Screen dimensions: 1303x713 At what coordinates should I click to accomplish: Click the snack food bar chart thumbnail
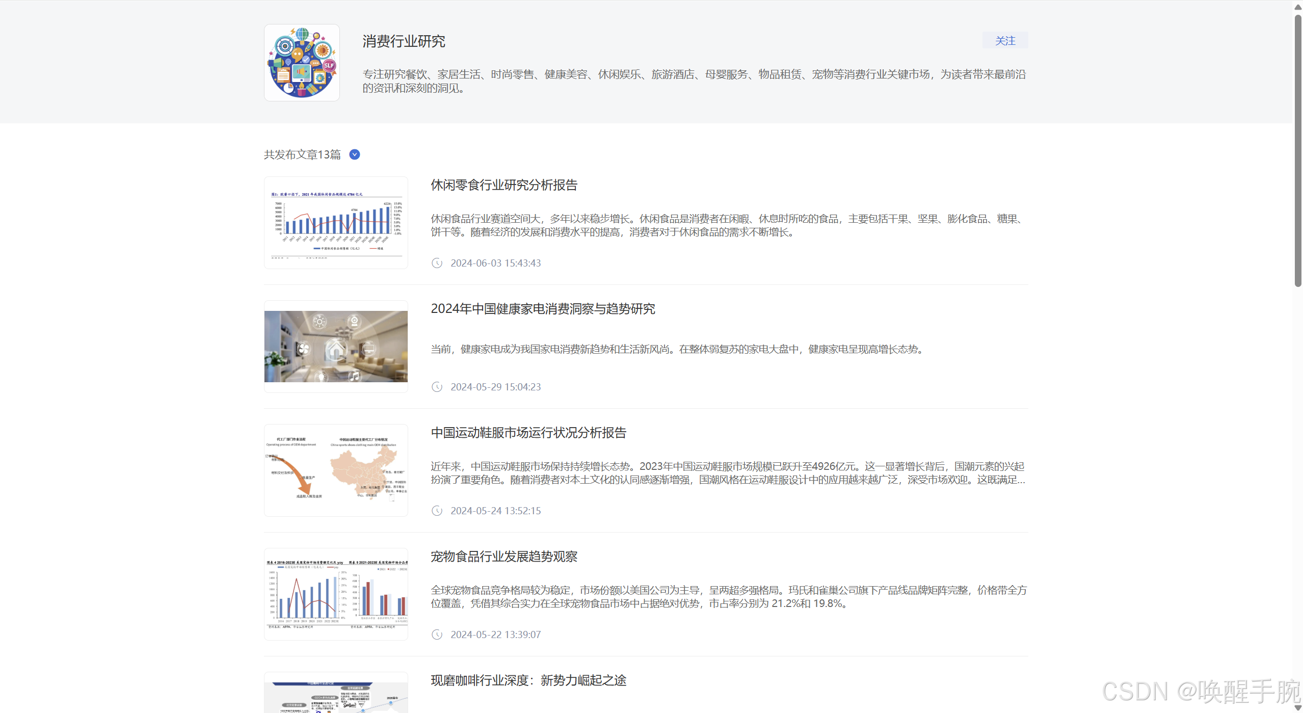(336, 223)
